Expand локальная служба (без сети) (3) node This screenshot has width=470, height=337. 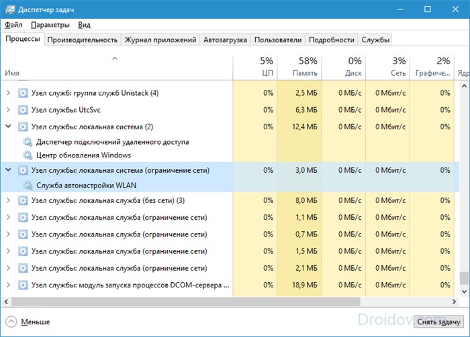tap(8, 200)
